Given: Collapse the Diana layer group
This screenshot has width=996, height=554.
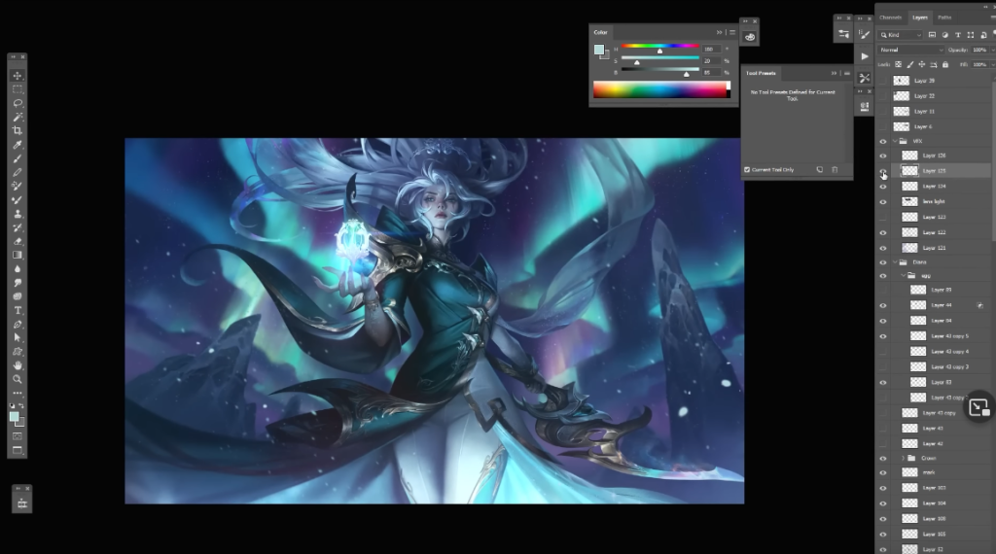Looking at the screenshot, I should [x=895, y=261].
